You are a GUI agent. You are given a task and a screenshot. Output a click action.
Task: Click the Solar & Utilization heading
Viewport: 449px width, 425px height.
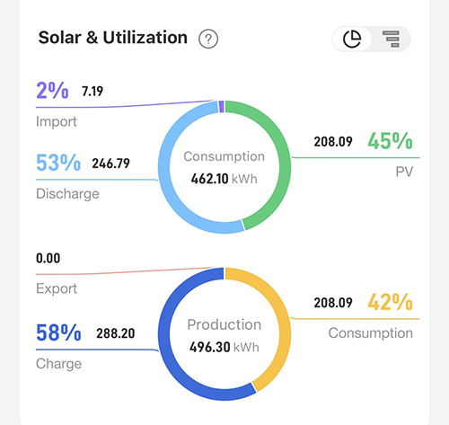[113, 38]
